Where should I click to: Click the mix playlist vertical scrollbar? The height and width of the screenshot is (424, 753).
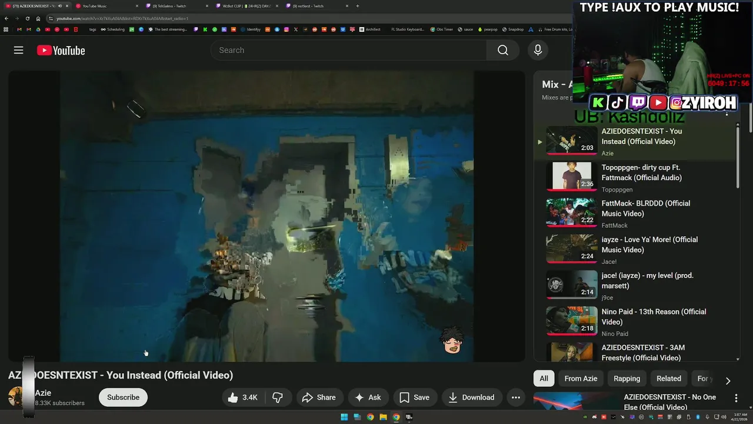tap(738, 159)
